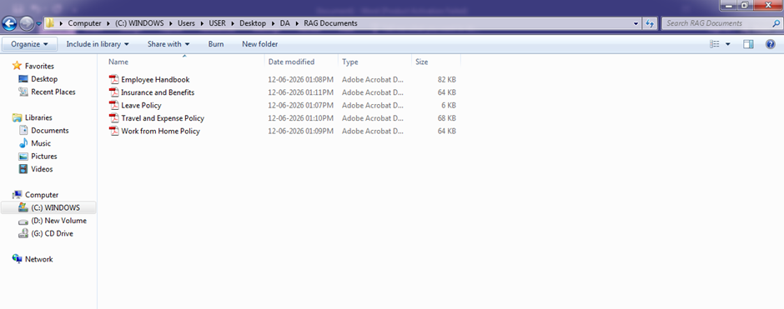Click the Favorites star icon
The width and height of the screenshot is (784, 309).
17,66
